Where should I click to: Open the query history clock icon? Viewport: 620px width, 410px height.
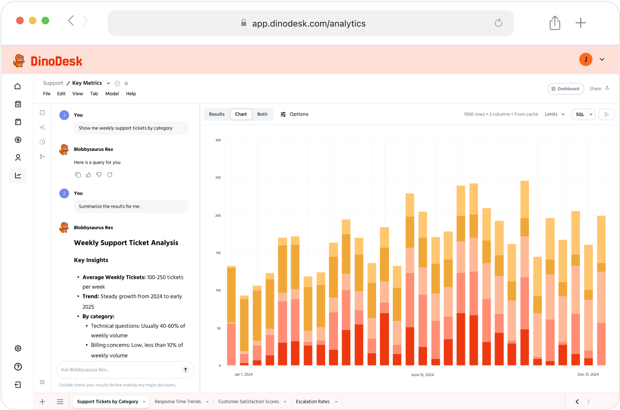42,142
